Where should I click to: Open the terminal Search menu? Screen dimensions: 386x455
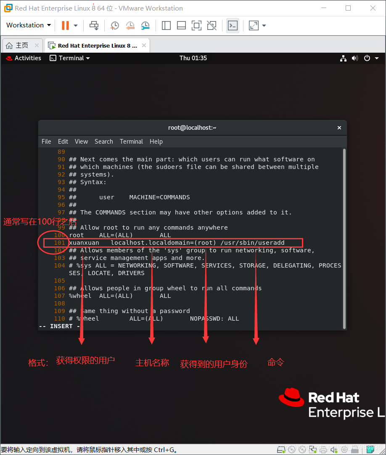pos(104,142)
